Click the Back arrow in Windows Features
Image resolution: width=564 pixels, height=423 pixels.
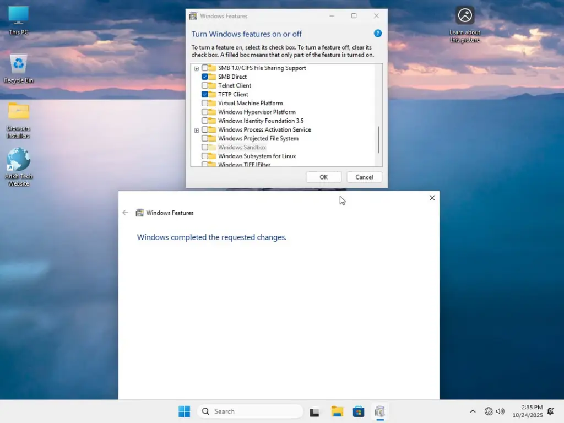click(x=125, y=213)
